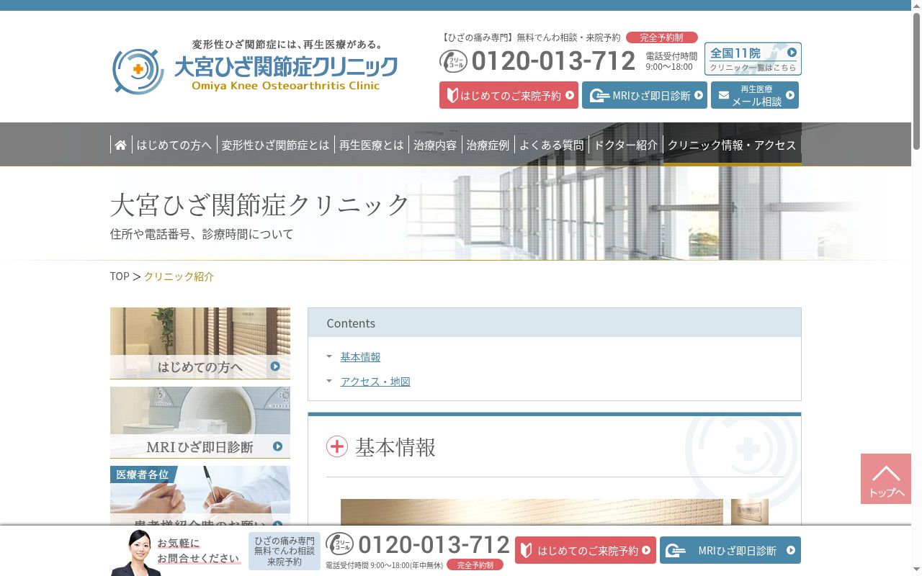The image size is (922, 576).
Task: Click header はじめてのご来院予約 red button
Action: coord(509,95)
